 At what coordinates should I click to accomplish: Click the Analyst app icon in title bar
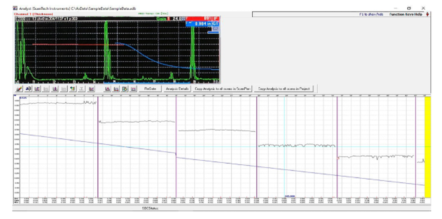pos(15,8)
